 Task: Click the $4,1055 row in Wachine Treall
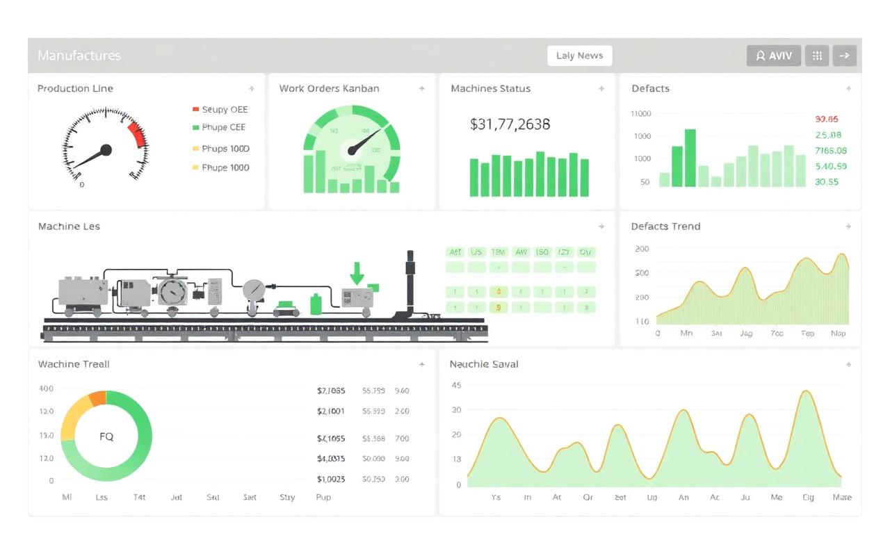pos(363,439)
